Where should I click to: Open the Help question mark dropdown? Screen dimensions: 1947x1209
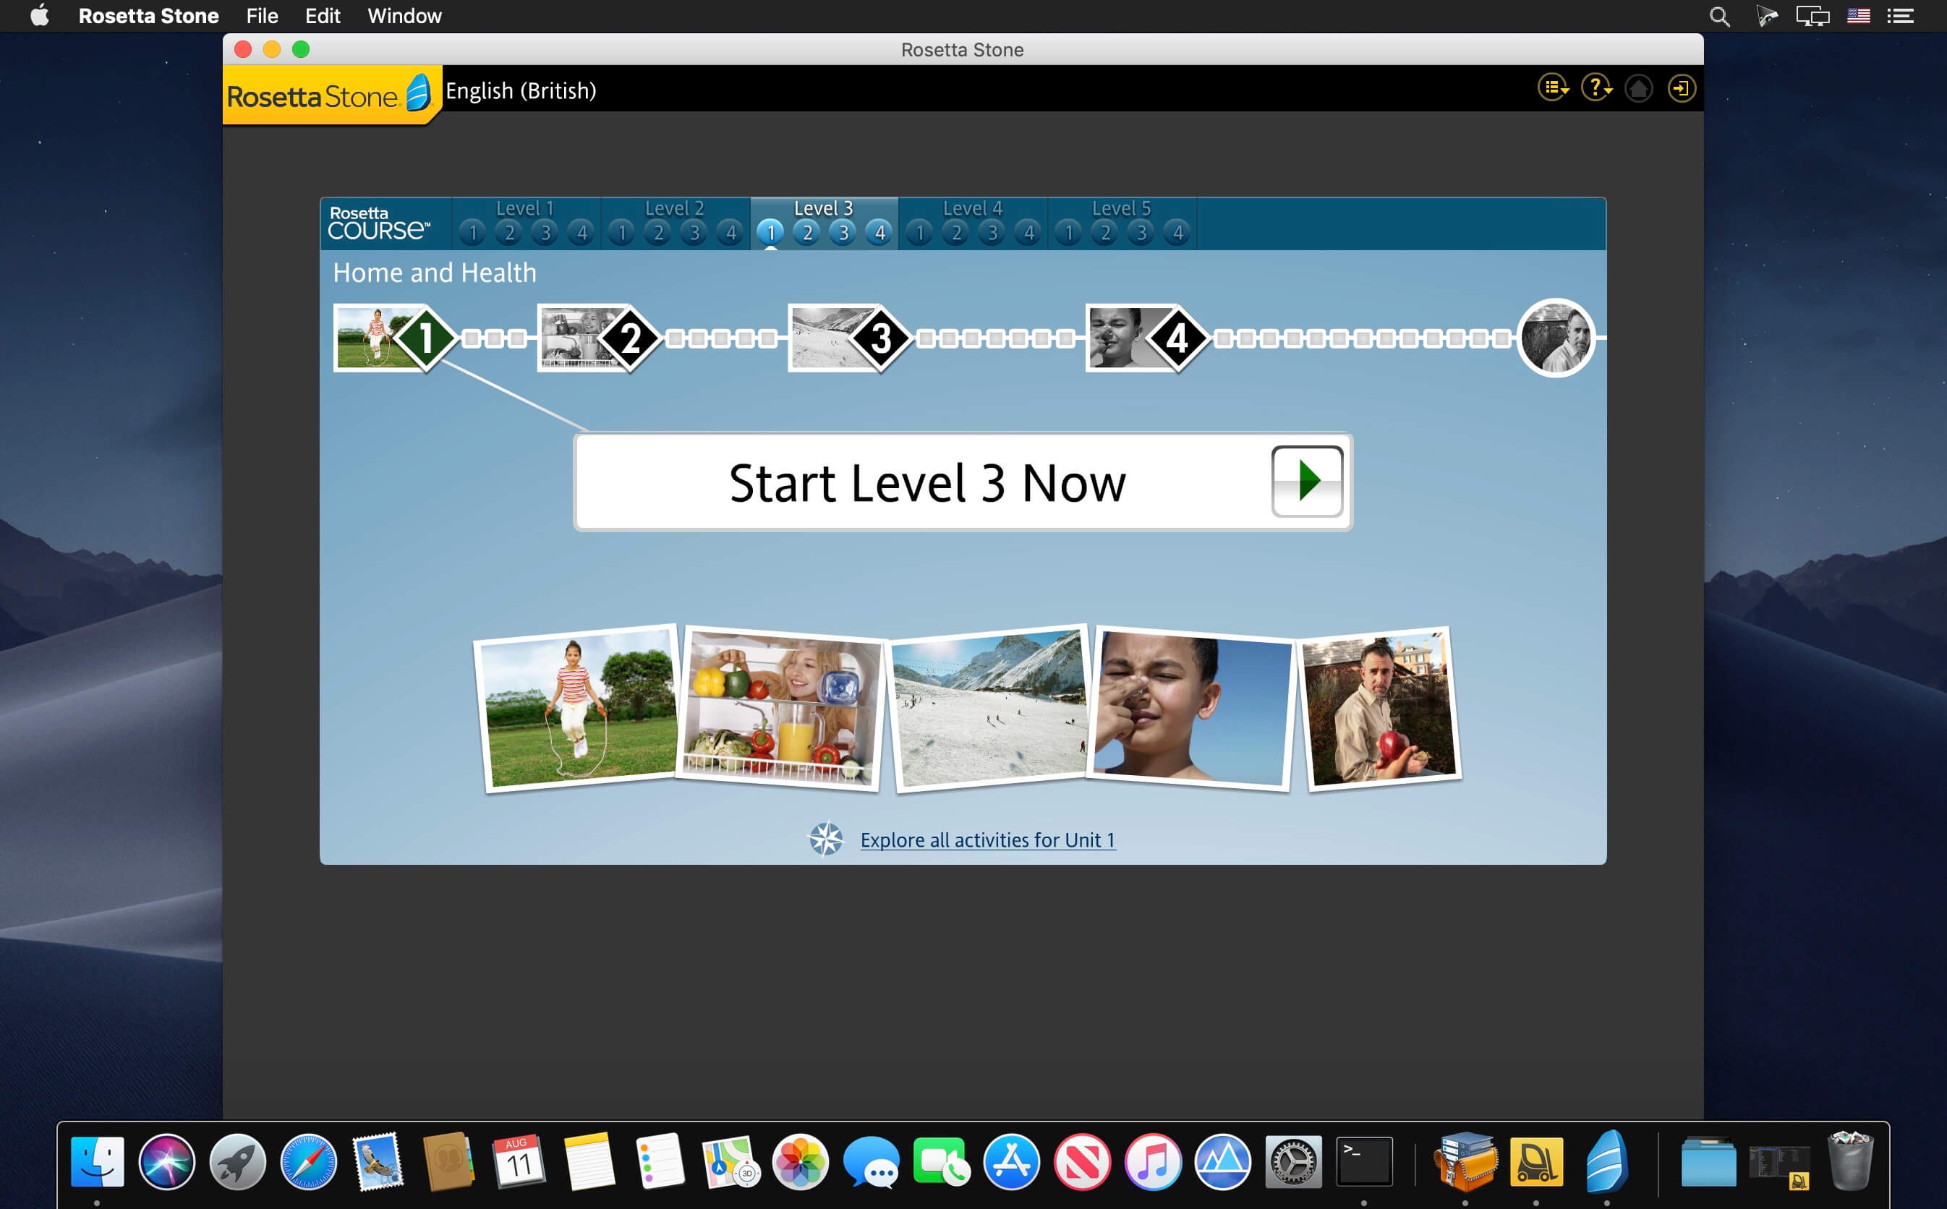[x=1596, y=88]
